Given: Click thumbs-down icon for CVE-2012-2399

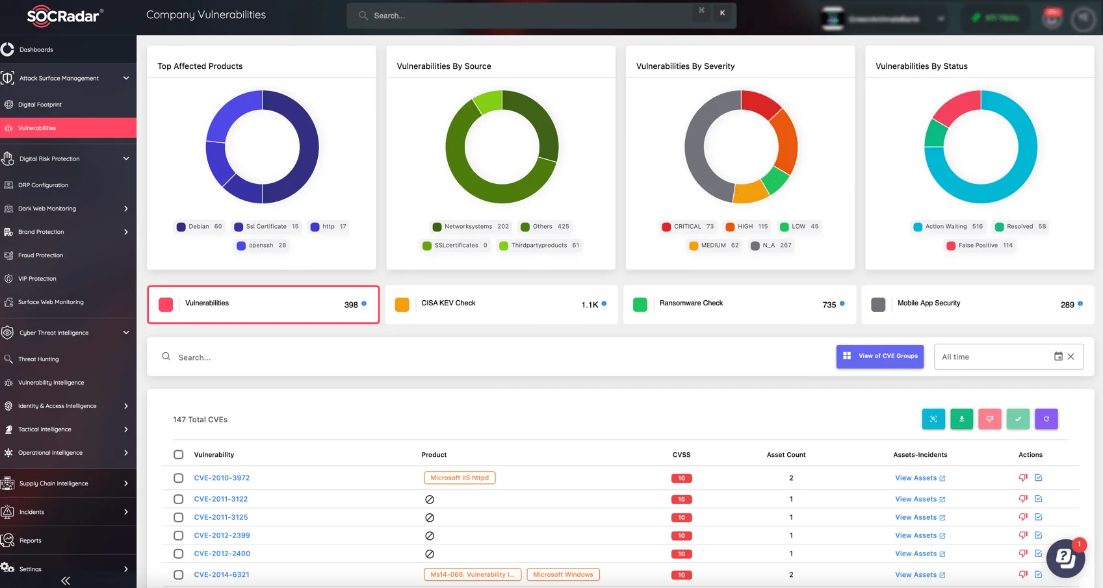Looking at the screenshot, I should click(1023, 535).
